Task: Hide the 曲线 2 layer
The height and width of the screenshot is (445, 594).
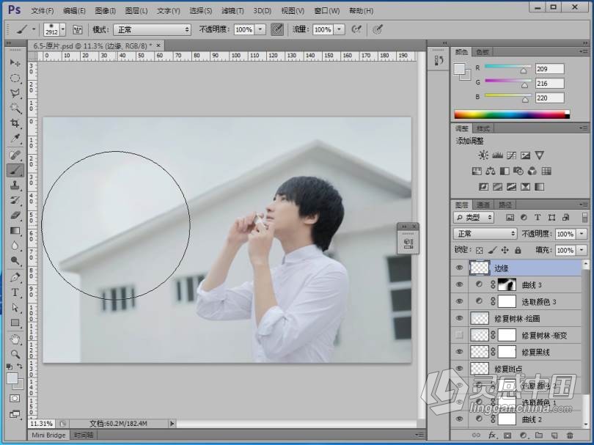Action: (x=459, y=419)
